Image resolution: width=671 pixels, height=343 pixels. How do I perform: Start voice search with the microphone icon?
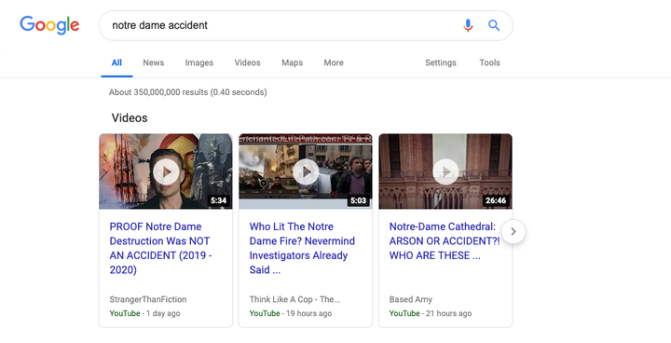[468, 26]
